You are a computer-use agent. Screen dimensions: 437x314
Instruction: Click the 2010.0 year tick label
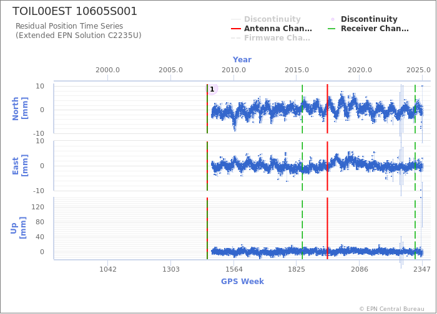click(233, 70)
